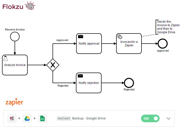Click the Receive Invoice label
Viewport: 185px width, 130px height.
point(15,29)
